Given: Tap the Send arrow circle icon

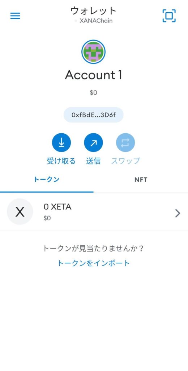Looking at the screenshot, I should (x=94, y=143).
